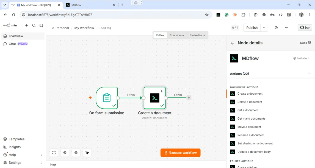
Task: Open the workflow history clock icon
Action: pyautogui.click(x=276, y=28)
